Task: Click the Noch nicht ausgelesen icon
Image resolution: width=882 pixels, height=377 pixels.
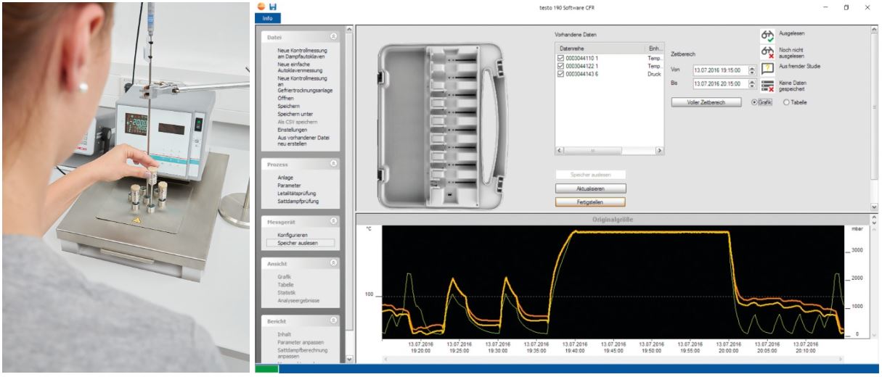Action: point(767,52)
